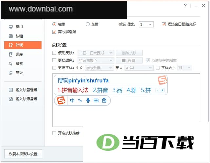
Task: Click the list icon beside 输入法管理器
Action: tap(10, 90)
